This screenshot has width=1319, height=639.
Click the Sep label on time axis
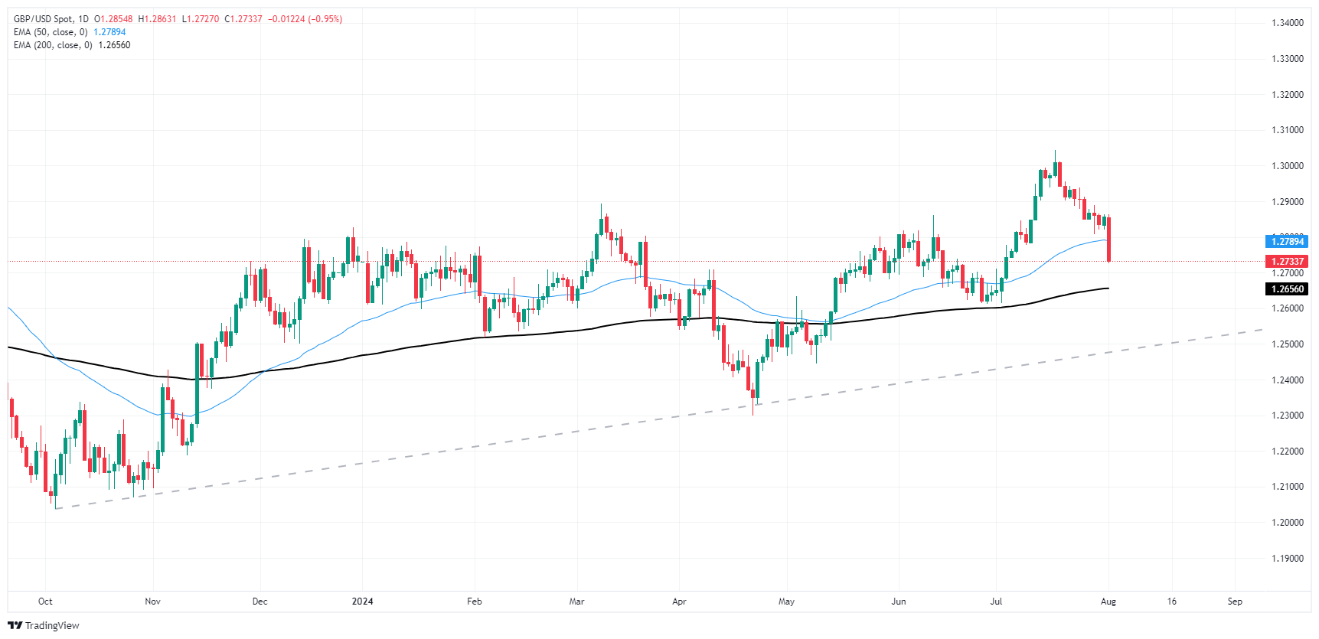click(x=1235, y=602)
